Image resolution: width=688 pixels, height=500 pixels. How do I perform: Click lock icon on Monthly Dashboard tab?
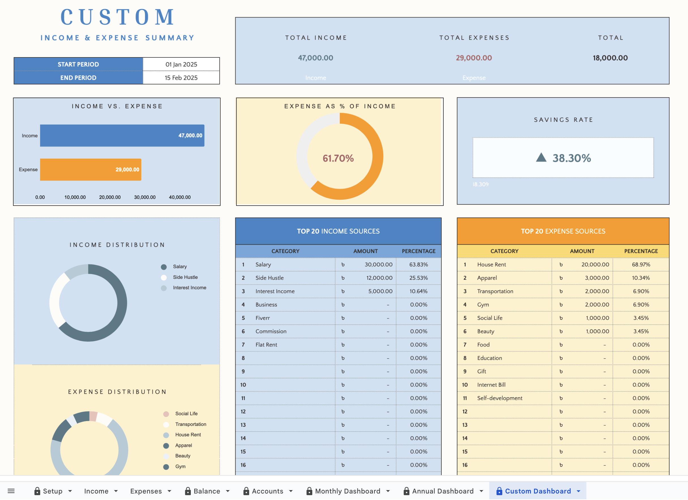tap(309, 491)
